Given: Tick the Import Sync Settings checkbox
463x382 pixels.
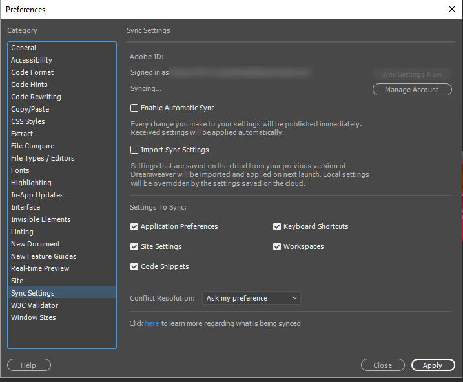Looking at the screenshot, I should tap(134, 150).
